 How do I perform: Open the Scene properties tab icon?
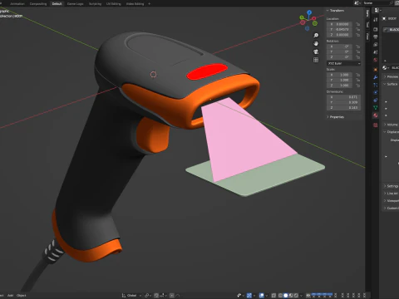tap(376, 52)
